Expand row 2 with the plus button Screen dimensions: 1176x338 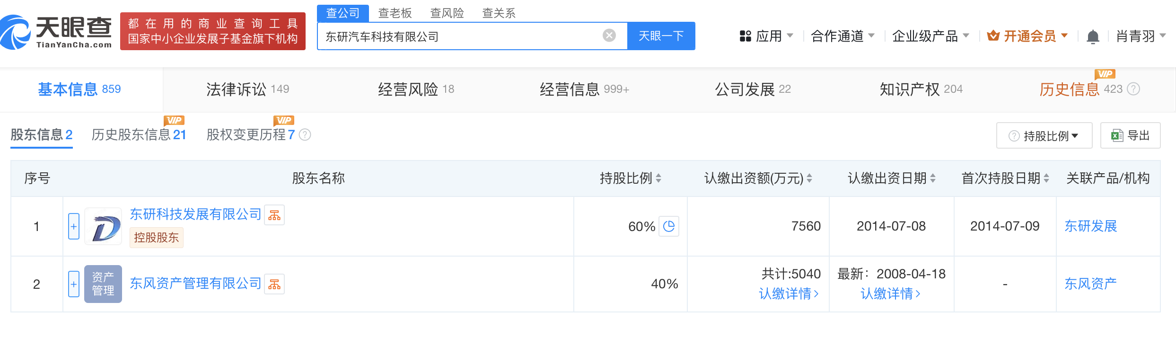(x=74, y=284)
